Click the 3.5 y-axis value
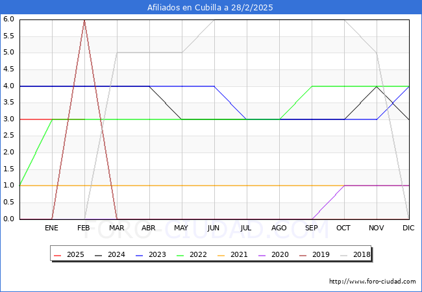 click(8, 103)
